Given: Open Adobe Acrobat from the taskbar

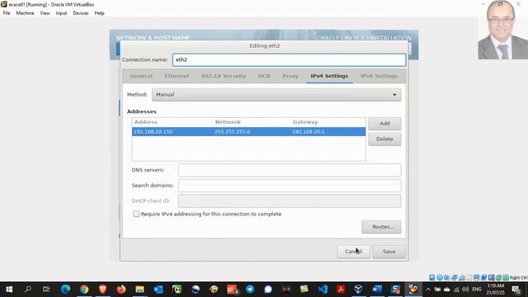Looking at the screenshot, I should [x=341, y=290].
